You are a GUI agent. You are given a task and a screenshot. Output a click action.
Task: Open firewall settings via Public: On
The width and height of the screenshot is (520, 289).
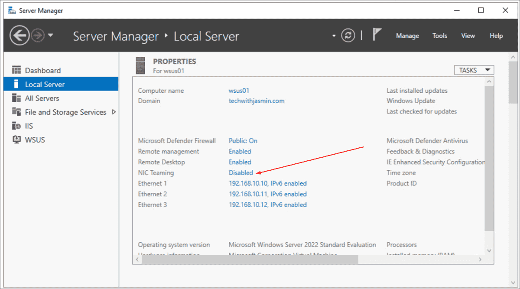point(243,140)
